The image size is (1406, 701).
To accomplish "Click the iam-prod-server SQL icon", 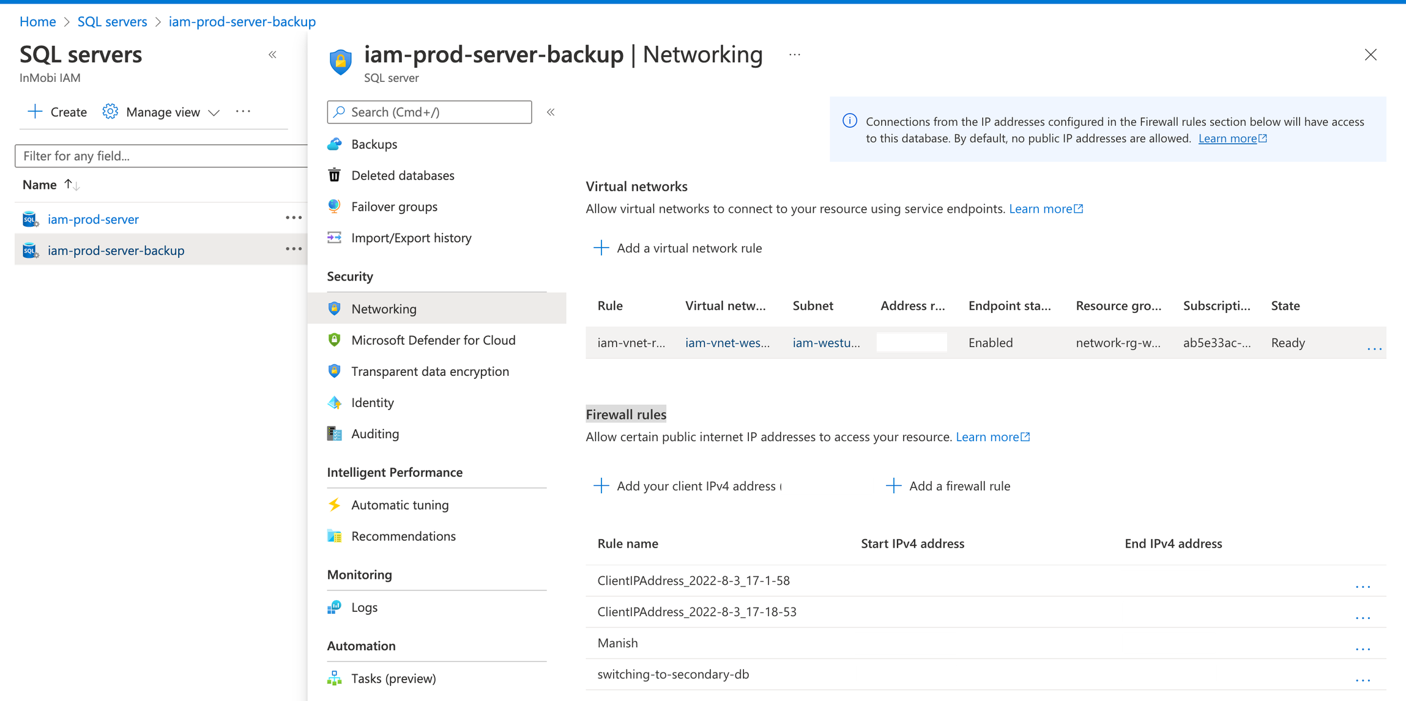I will tap(31, 219).
